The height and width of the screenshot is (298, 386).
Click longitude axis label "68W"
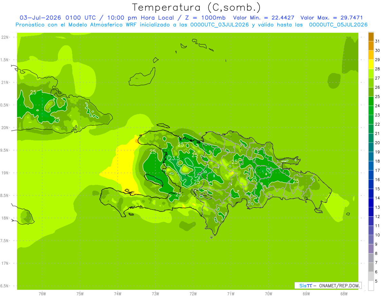pyautogui.click(x=344, y=294)
